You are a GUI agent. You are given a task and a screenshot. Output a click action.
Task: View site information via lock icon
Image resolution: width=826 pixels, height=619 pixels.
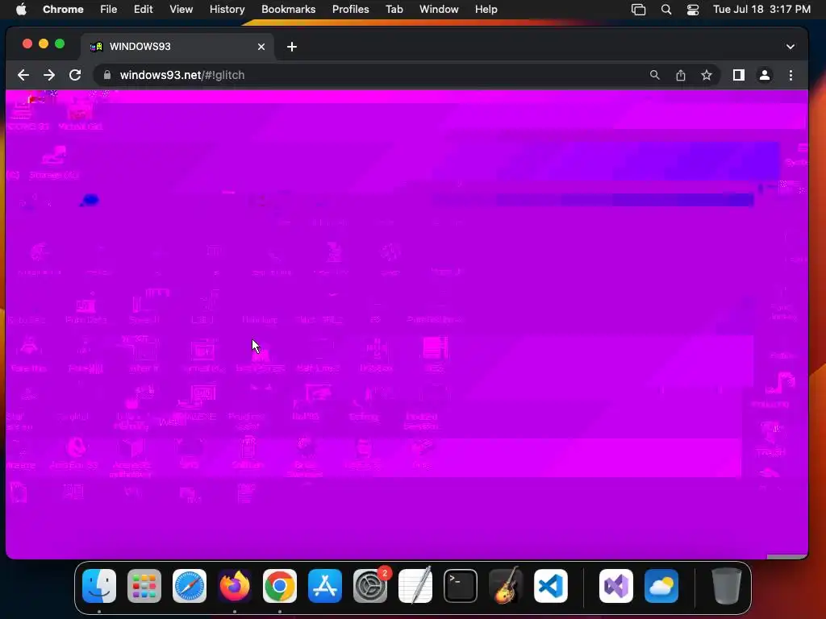pos(107,75)
